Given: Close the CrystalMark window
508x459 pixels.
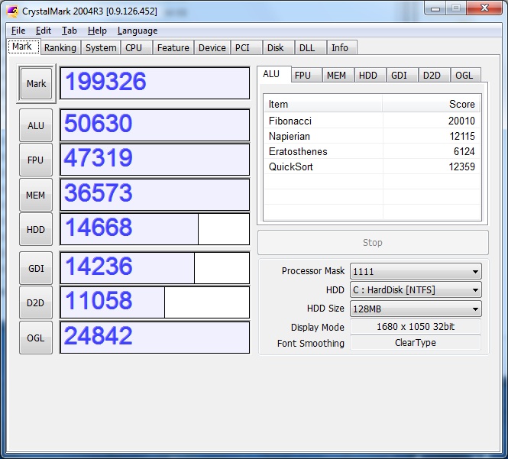Looking at the screenshot, I should click(484, 8).
